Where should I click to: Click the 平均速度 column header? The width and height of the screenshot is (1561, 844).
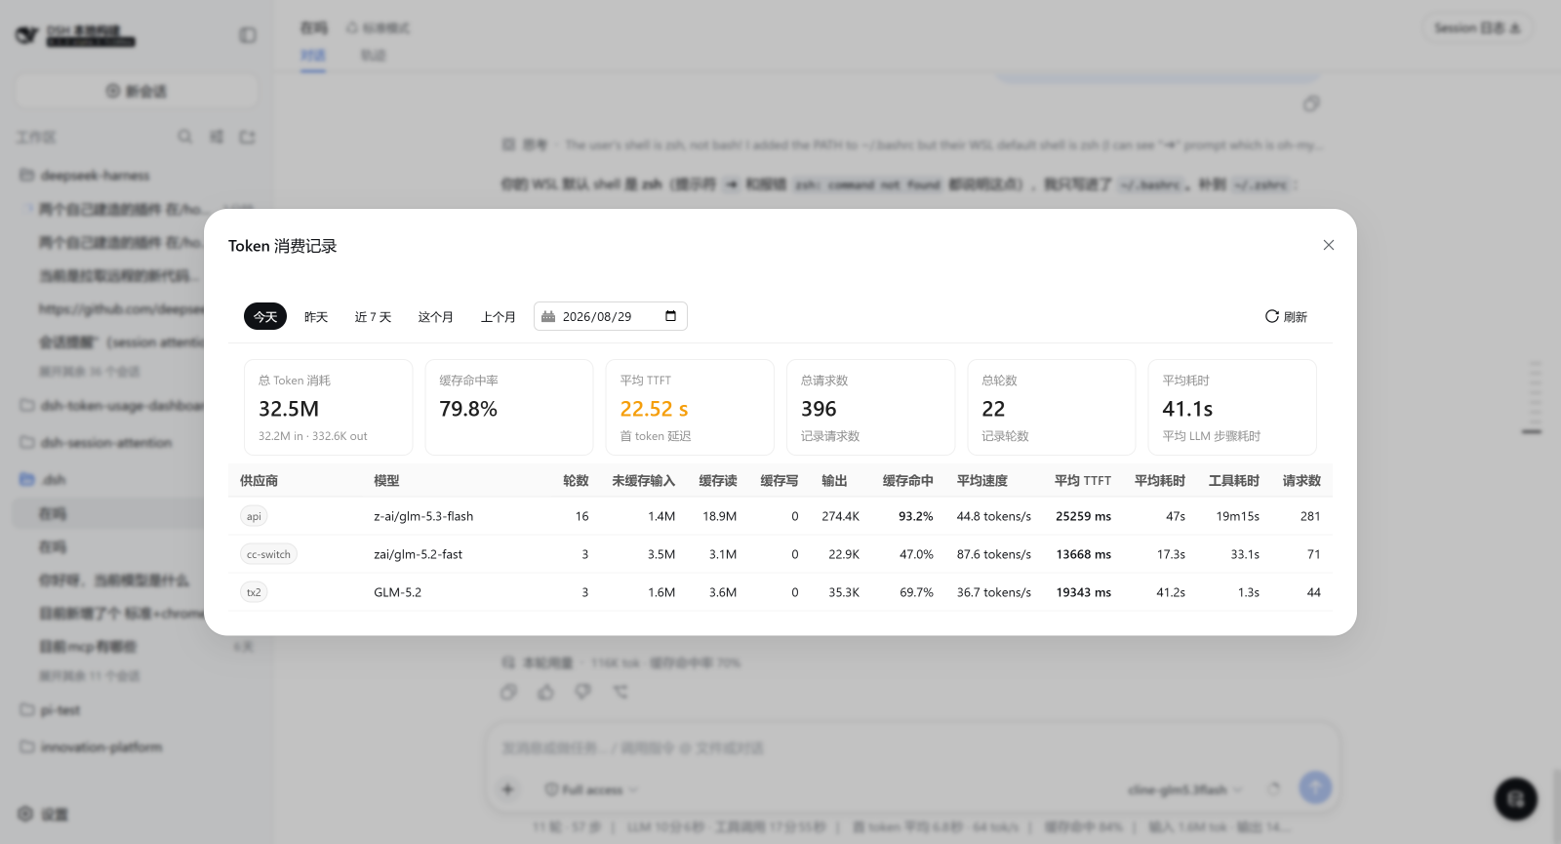[x=982, y=481]
